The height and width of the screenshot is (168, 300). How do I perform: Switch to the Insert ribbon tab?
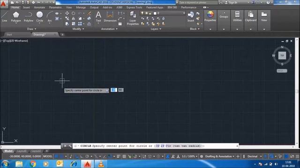26,7
